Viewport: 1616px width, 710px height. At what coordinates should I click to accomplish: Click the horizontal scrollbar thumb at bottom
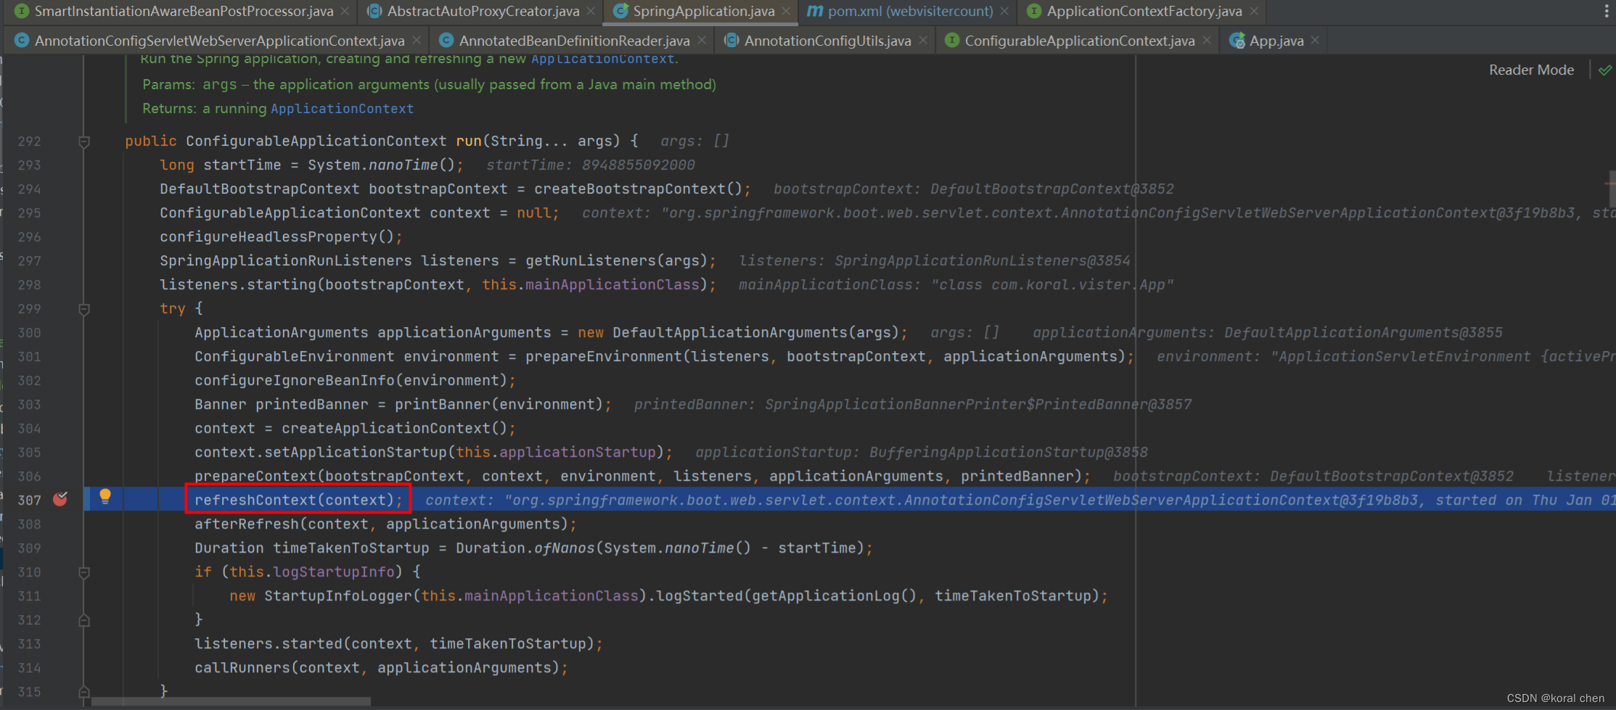point(231,701)
